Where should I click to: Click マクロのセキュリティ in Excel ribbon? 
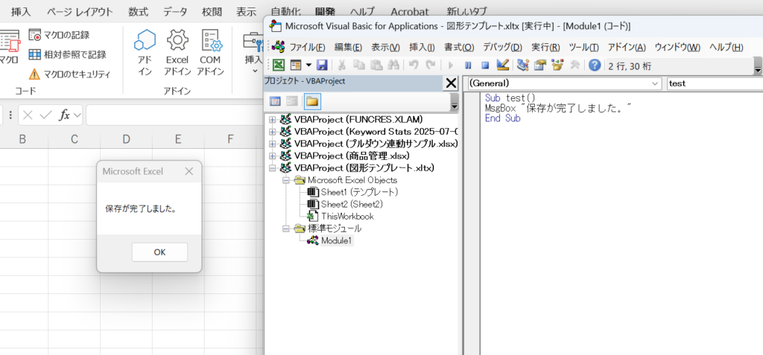69,74
